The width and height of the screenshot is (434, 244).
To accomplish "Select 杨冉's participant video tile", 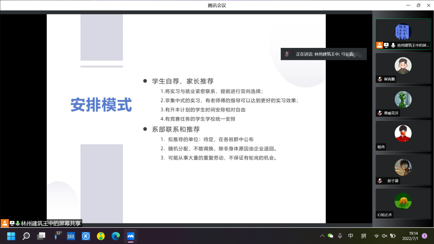I will click(403, 136).
